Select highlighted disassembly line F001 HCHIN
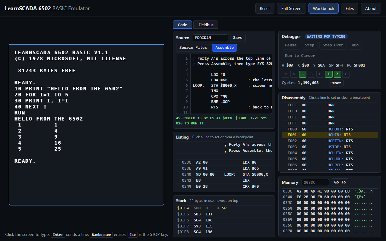This screenshot has width=386, height=241. pos(330,135)
